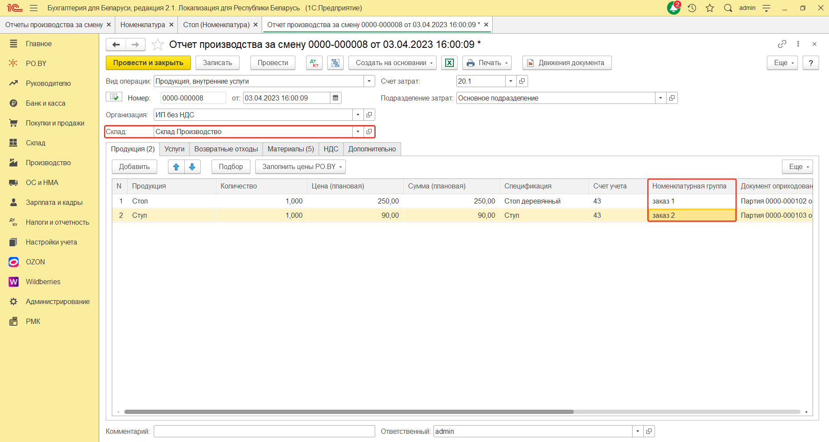Image resolution: width=829 pixels, height=442 pixels.
Task: Expand the Склад dropdown arrow
Action: pos(358,132)
